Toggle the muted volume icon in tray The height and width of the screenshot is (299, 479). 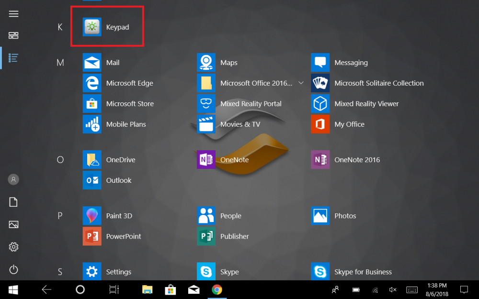click(393, 289)
